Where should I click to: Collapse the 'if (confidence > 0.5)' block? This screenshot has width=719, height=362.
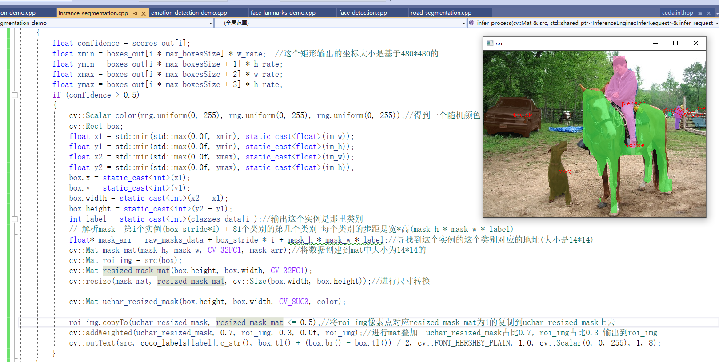[15, 95]
